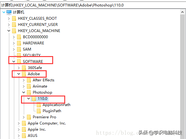186x139 pixels.
Task: Click the scrollbar up arrow
Action: pyautogui.click(x=182, y=12)
